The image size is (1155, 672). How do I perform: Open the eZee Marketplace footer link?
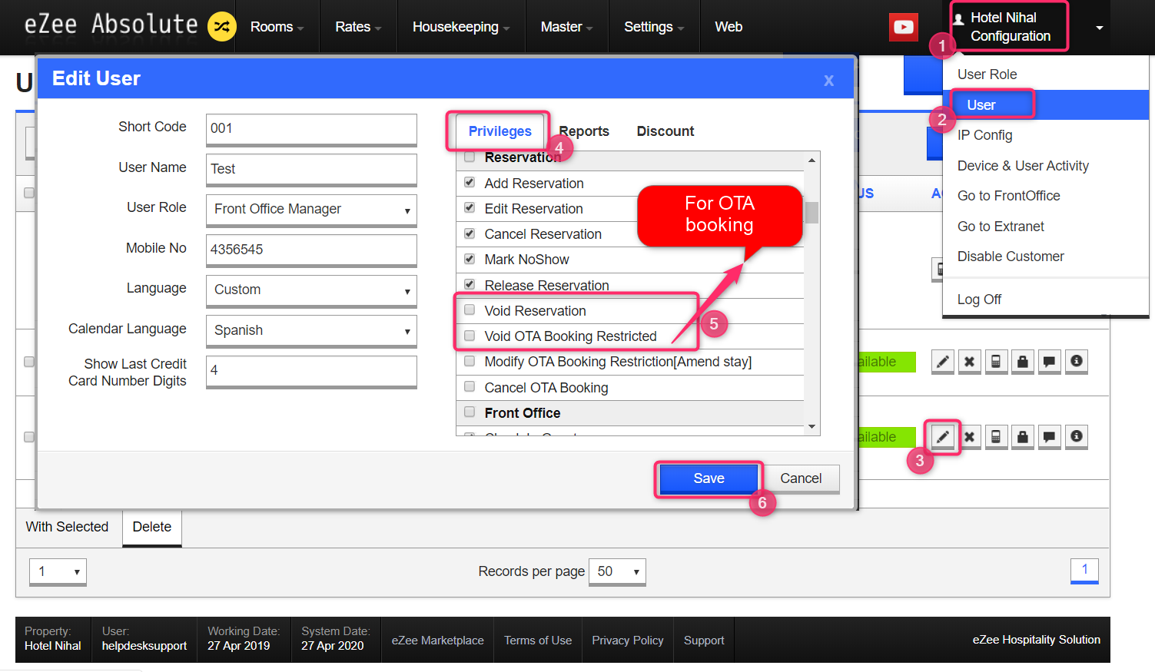tap(438, 641)
